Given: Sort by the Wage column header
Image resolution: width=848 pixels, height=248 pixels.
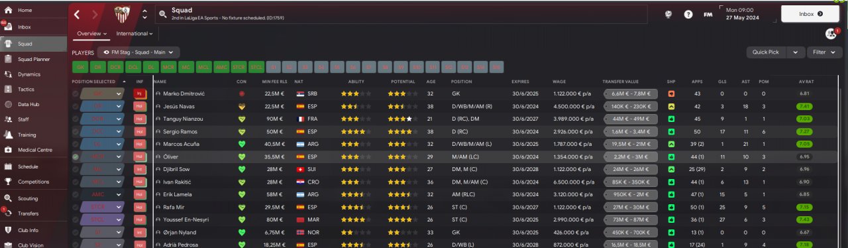Looking at the screenshot, I should click(x=559, y=82).
